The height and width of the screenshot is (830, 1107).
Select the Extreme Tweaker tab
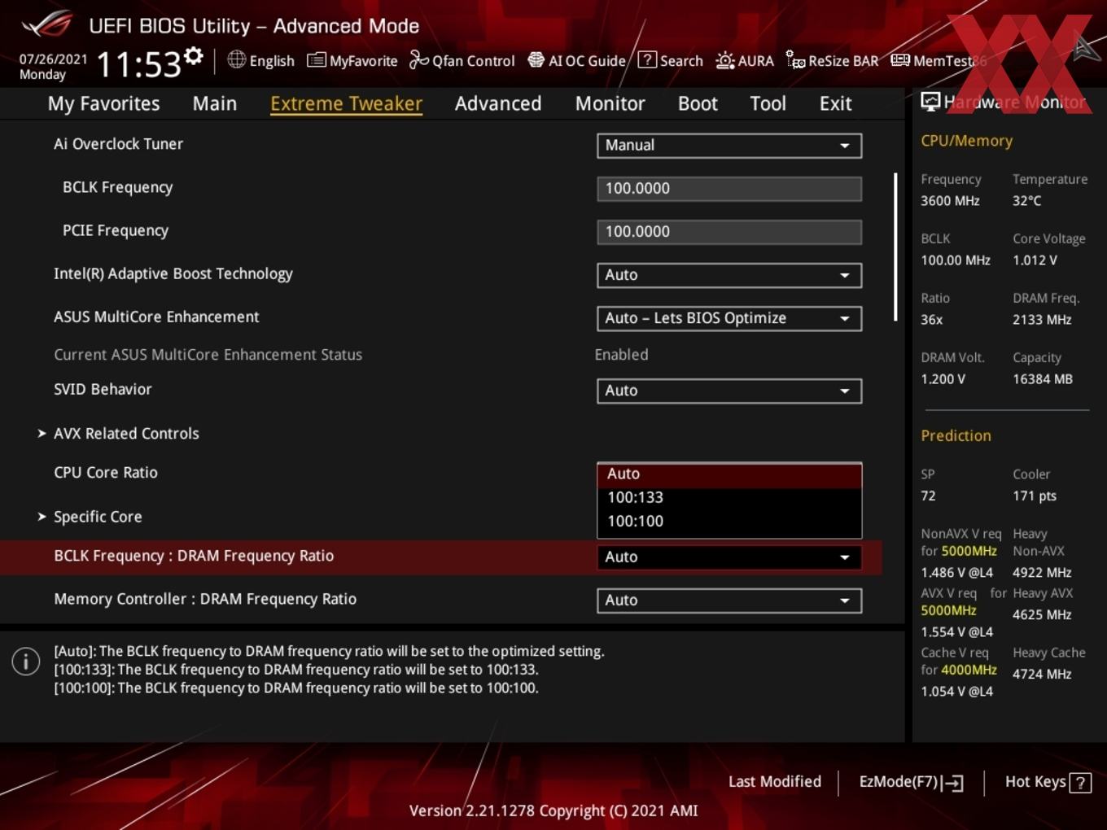[346, 103]
